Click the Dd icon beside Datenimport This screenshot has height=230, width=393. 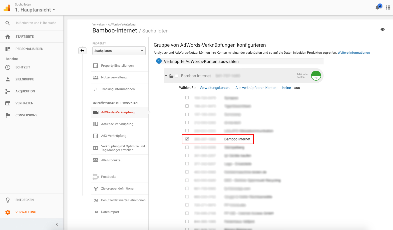click(96, 212)
